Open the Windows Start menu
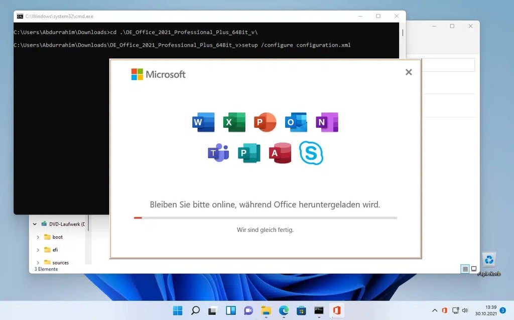This screenshot has height=320, width=514. (x=178, y=310)
